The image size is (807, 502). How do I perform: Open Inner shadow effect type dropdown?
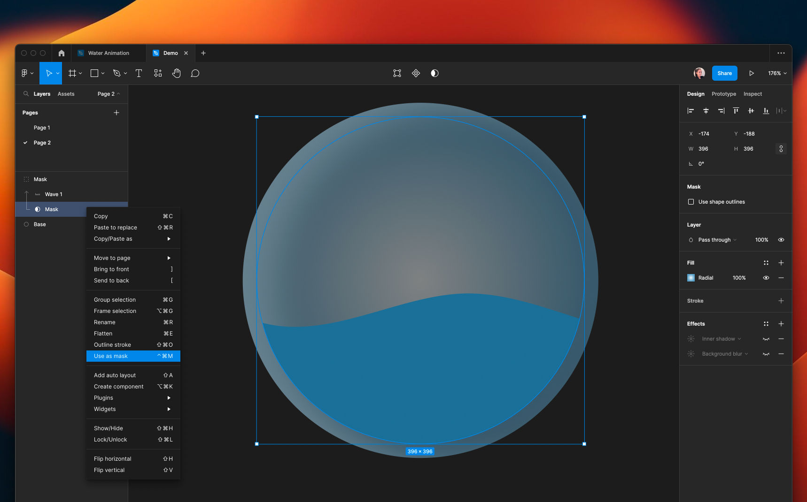click(722, 339)
